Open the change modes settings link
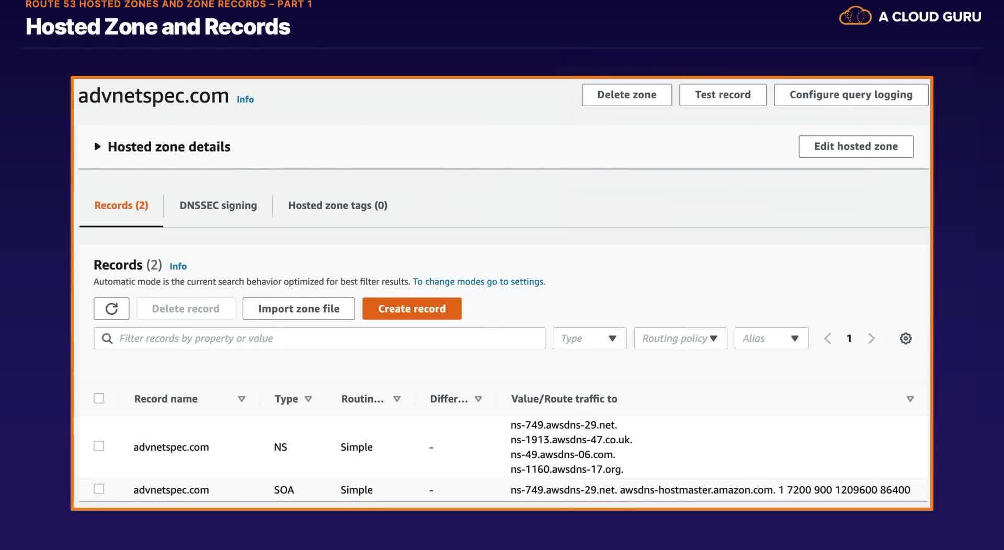 click(478, 282)
